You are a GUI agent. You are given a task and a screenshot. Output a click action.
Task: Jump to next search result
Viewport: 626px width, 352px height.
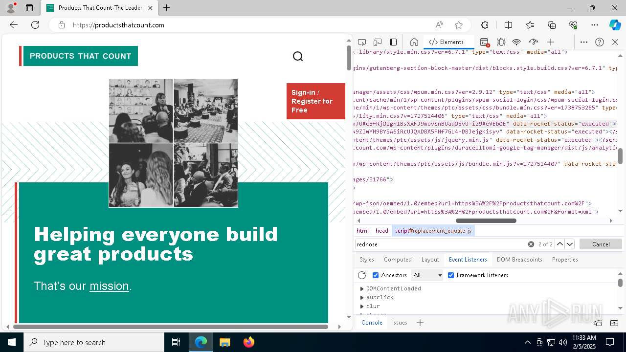[569, 244]
